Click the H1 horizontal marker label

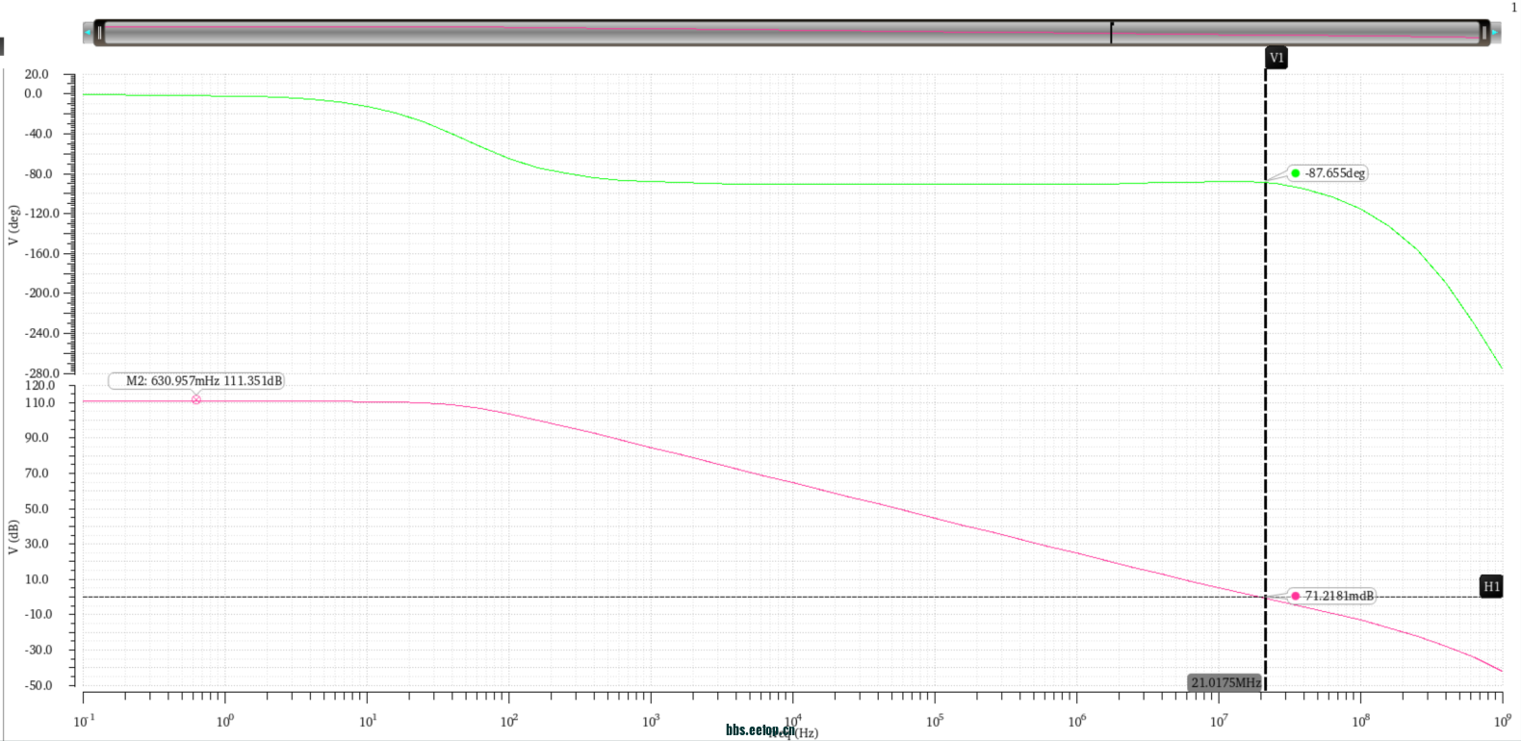point(1491,586)
